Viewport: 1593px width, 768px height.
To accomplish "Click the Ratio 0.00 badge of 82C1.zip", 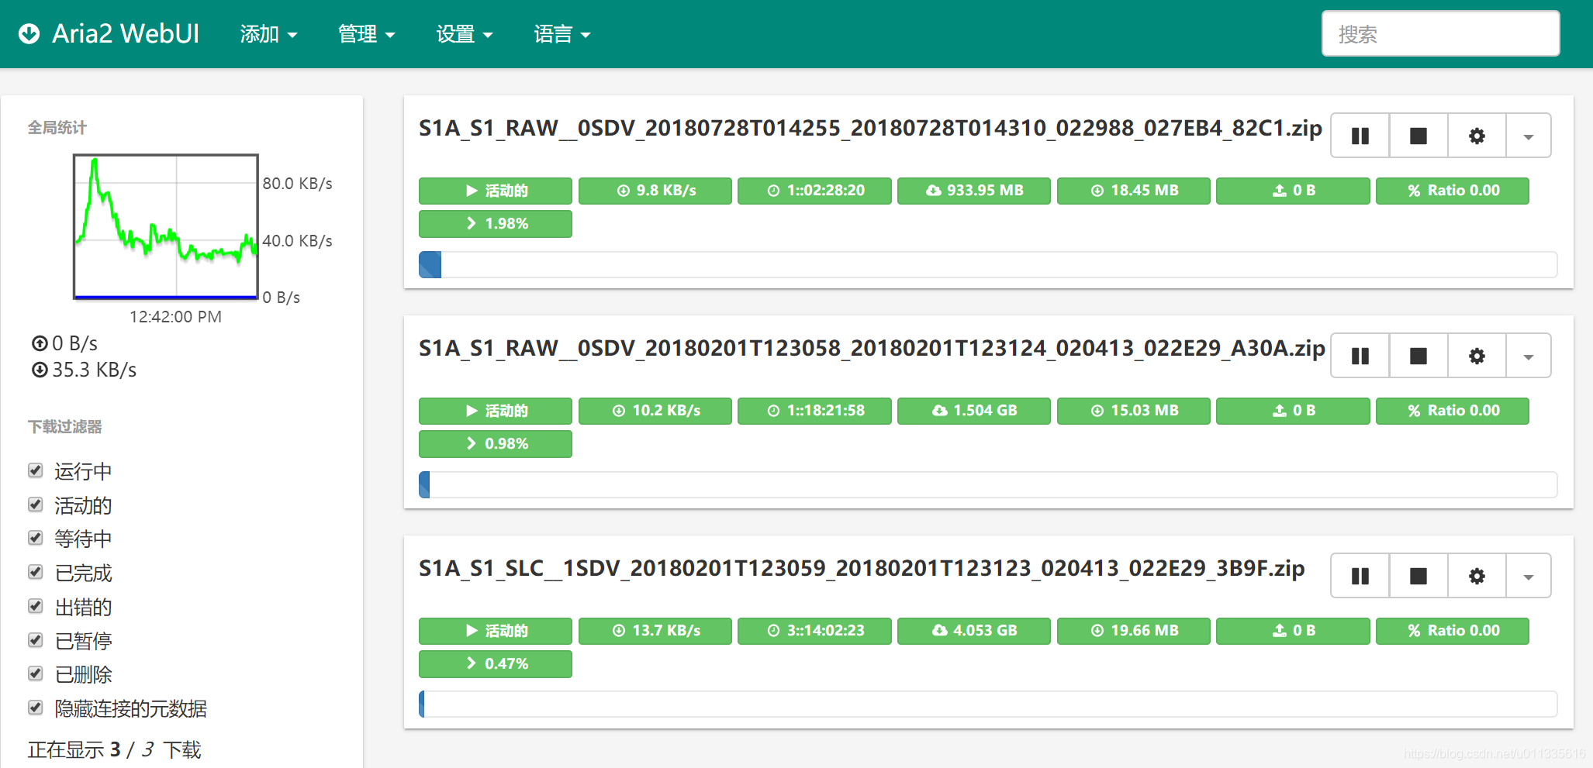I will (x=1453, y=191).
